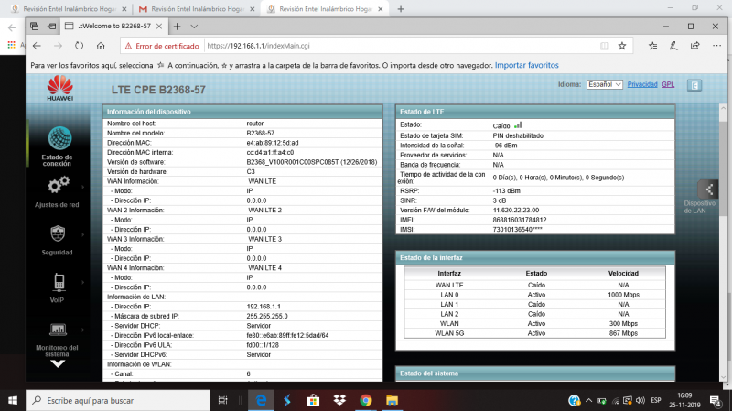Launch Chrome from the taskbar

365,400
